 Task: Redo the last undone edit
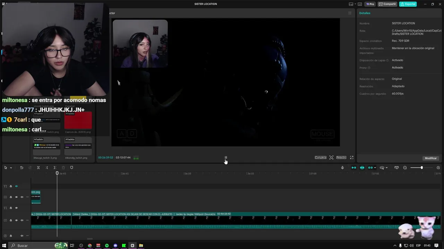click(30, 168)
